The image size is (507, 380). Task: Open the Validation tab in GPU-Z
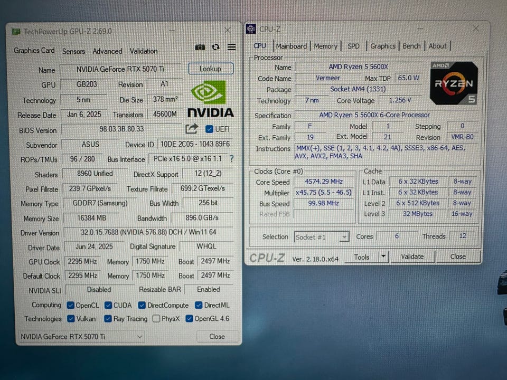tap(144, 51)
